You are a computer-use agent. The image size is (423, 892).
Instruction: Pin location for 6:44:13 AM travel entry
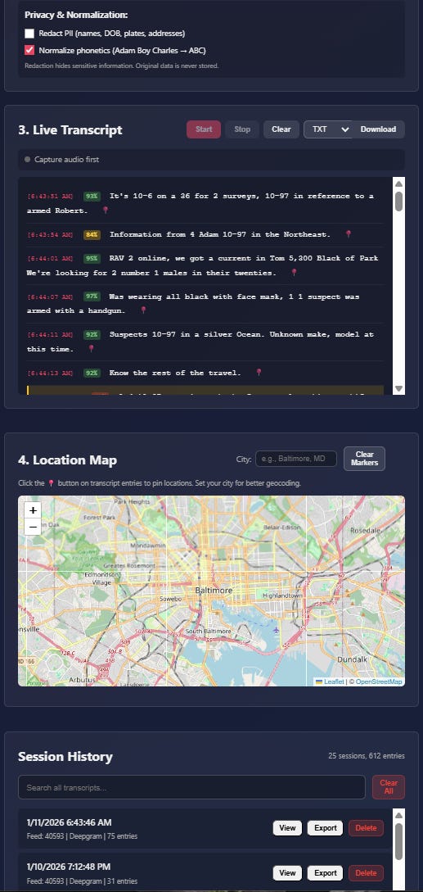[x=259, y=373]
